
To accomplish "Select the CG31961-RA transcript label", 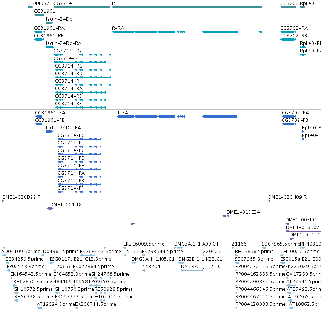I will click(x=49, y=28).
